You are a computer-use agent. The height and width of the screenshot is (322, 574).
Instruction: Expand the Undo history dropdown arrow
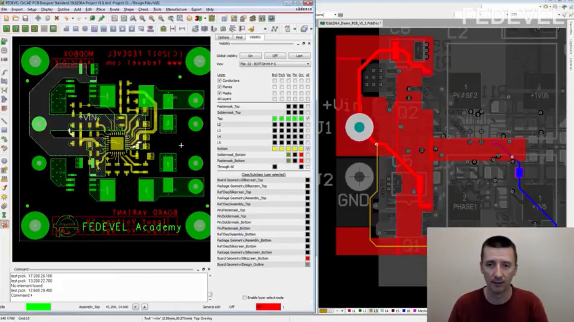tap(73, 19)
